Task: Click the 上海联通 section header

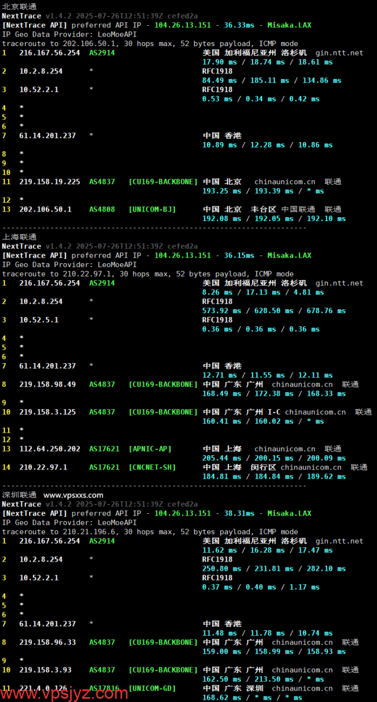Action: click(x=19, y=237)
